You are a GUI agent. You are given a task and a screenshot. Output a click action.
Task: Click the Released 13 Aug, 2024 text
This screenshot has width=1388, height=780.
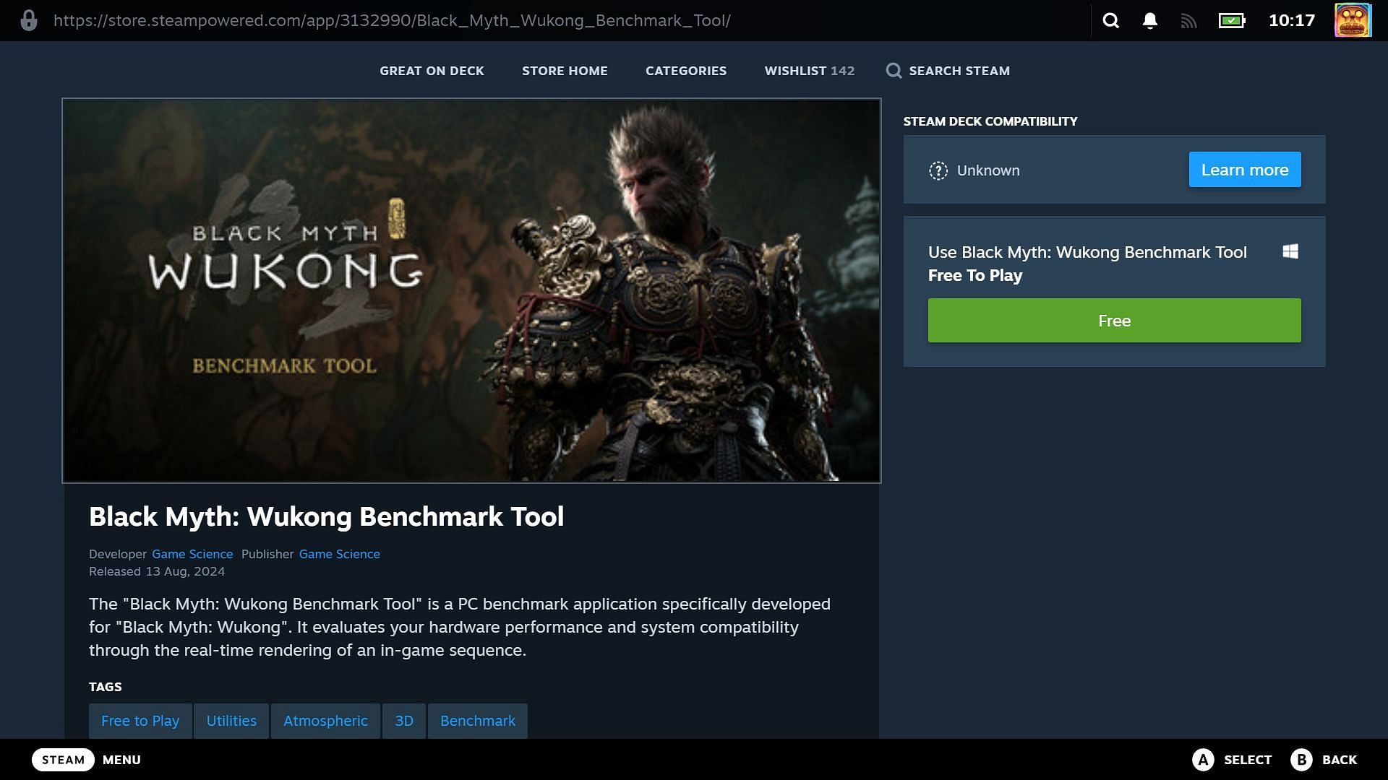157,571
